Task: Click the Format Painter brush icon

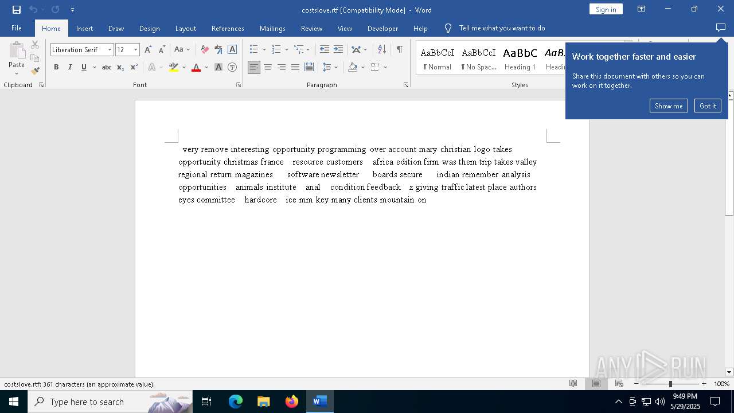Action: [x=35, y=71]
